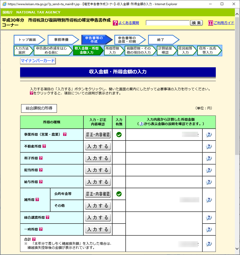The height and width of the screenshot is (255, 240).
Task: Click the red help icon next to 雑所得
Action: pyautogui.click(x=37, y=200)
